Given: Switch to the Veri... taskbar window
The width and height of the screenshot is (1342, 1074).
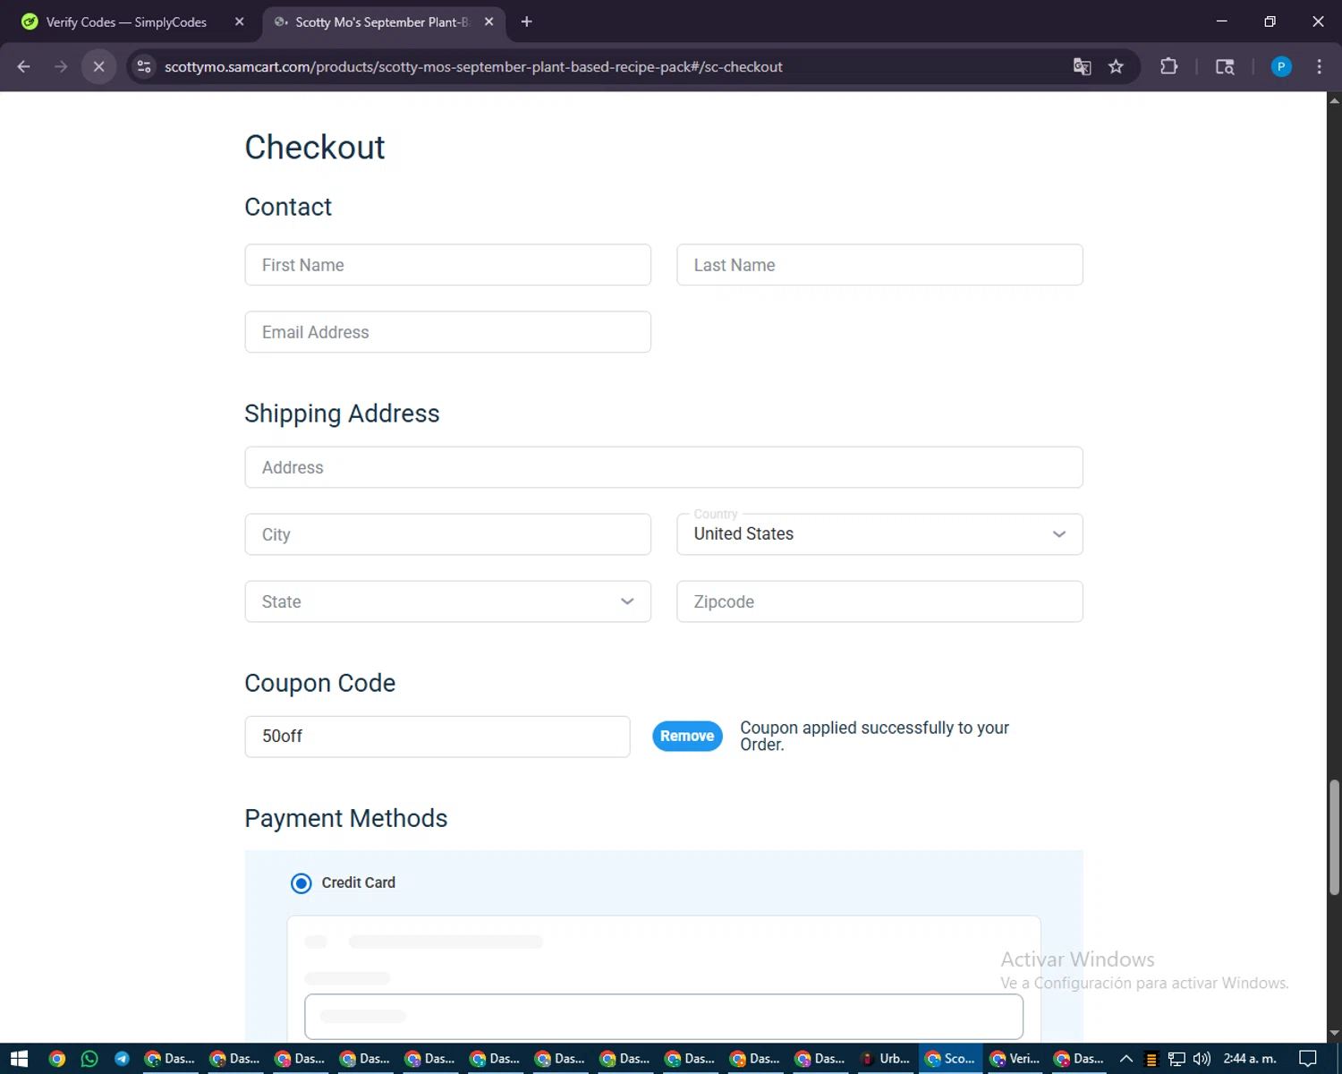Looking at the screenshot, I should [1015, 1059].
